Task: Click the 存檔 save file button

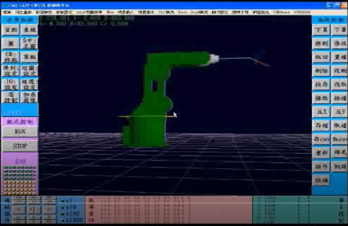Action: click(x=321, y=126)
